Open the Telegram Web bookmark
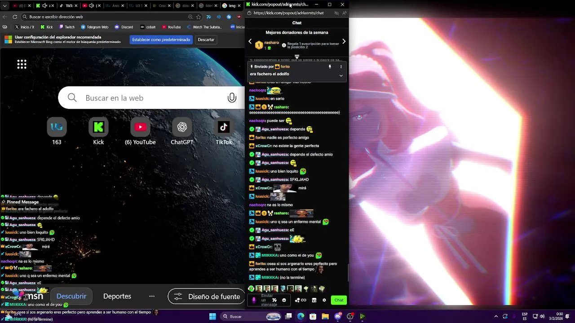 tap(94, 27)
